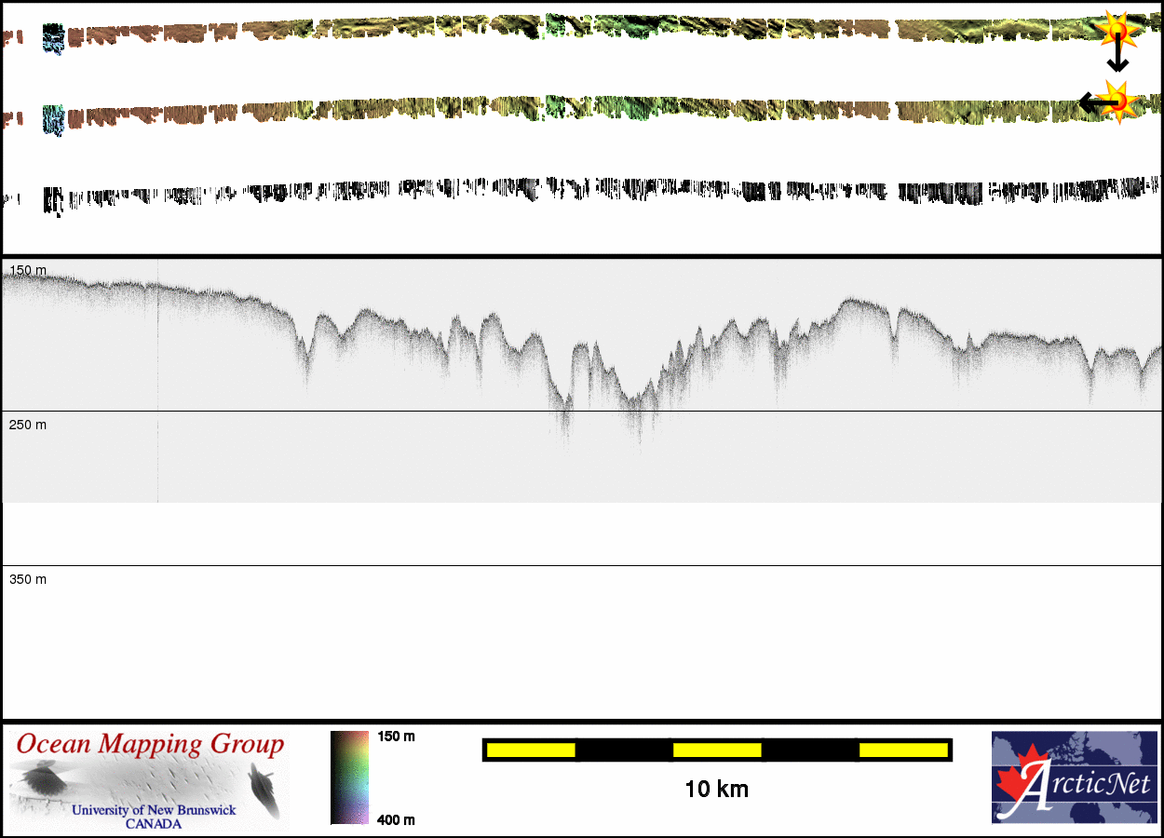This screenshot has width=1164, height=838.
Task: Click the sun icon in the top bathymetry strip
Action: (x=1117, y=31)
